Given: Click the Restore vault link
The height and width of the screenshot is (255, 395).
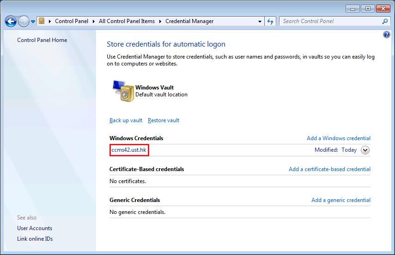Looking at the screenshot, I should [164, 120].
